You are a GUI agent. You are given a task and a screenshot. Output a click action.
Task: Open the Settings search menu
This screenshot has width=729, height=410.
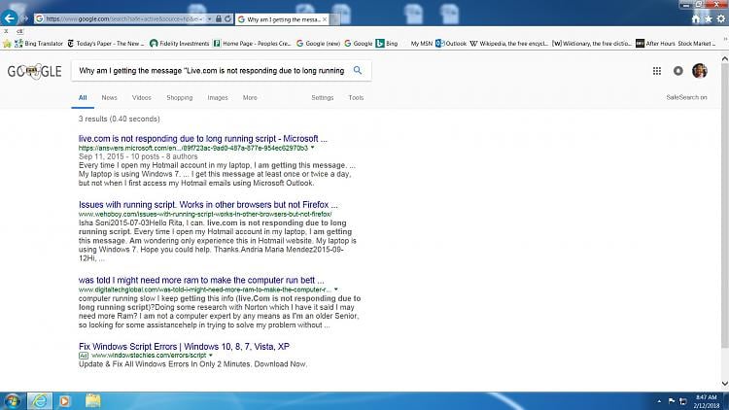(x=322, y=97)
